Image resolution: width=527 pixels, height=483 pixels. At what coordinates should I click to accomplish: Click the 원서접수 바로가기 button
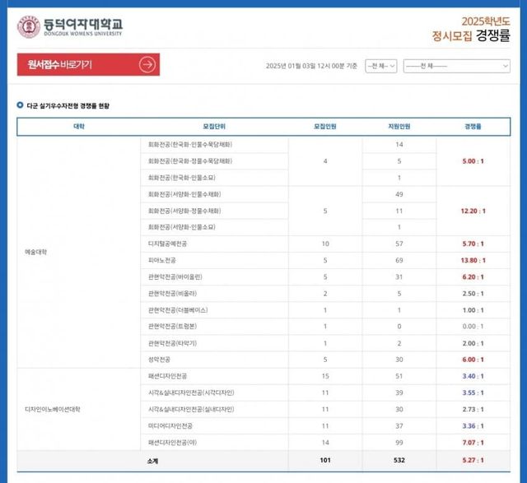point(88,65)
